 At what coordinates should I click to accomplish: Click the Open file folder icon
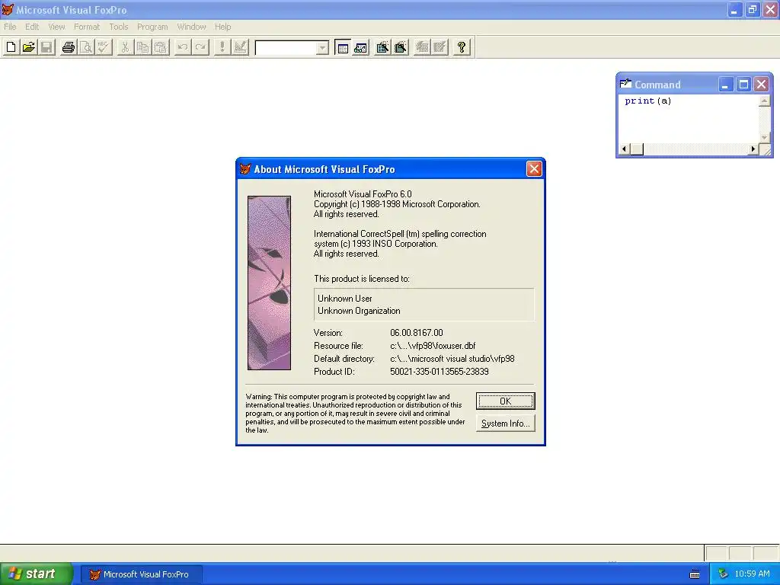[x=29, y=47]
